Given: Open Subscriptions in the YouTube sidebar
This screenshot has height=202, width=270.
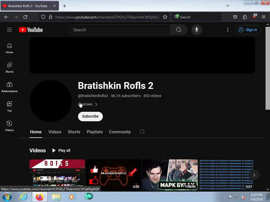Looking at the screenshot, I should [9, 87].
